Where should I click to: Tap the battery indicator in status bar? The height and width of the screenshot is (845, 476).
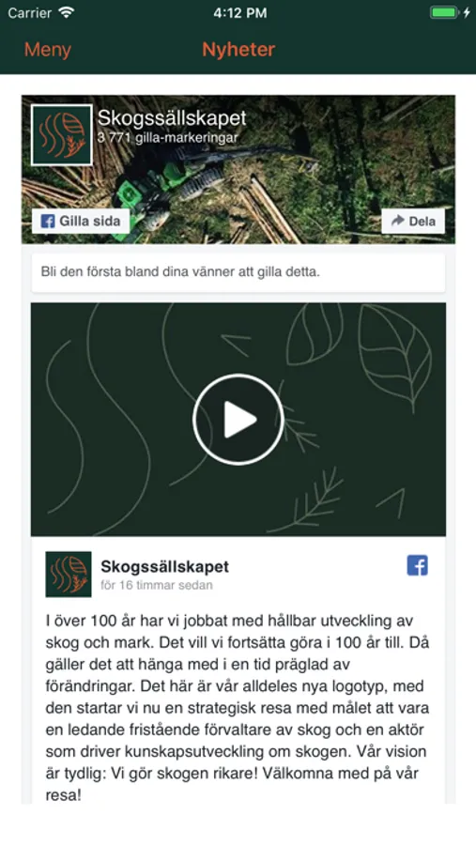point(444,13)
